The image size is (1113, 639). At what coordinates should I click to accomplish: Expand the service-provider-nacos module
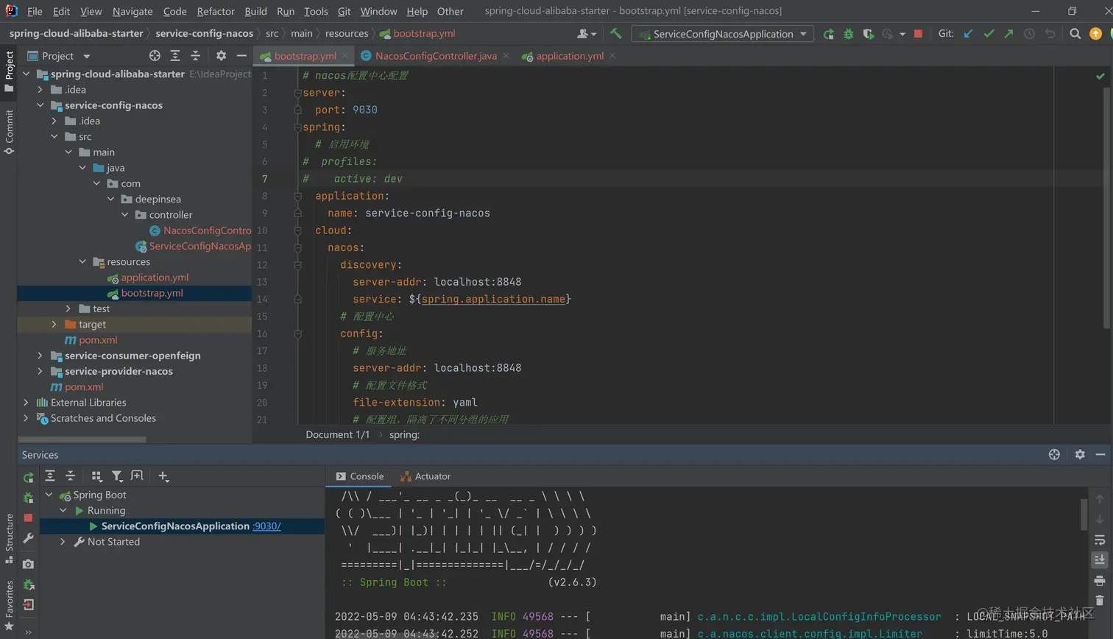point(40,371)
